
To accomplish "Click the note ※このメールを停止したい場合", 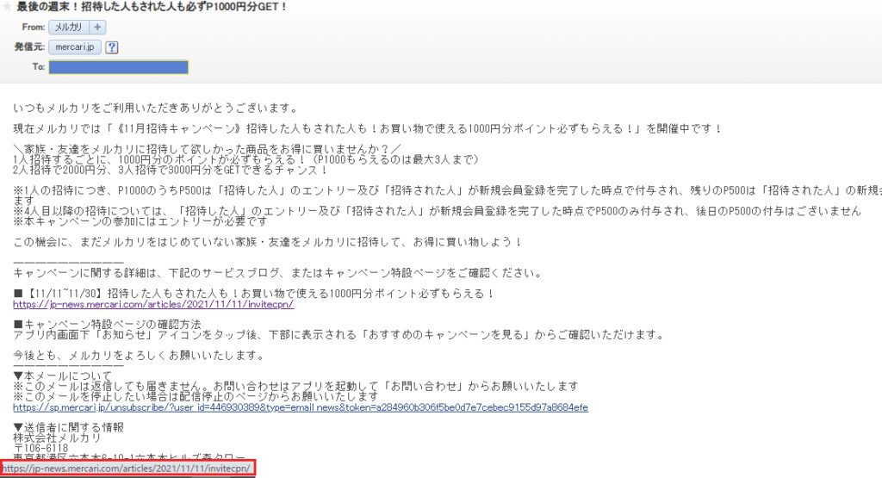I will [x=196, y=396].
